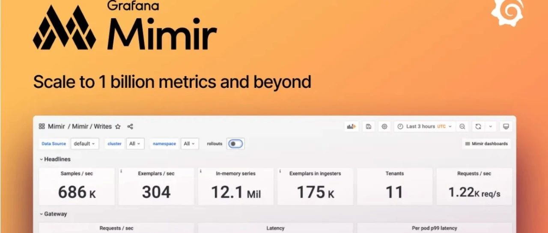The height and width of the screenshot is (233, 548).
Task: Click the 1.22K req/s value
Action: pyautogui.click(x=474, y=193)
